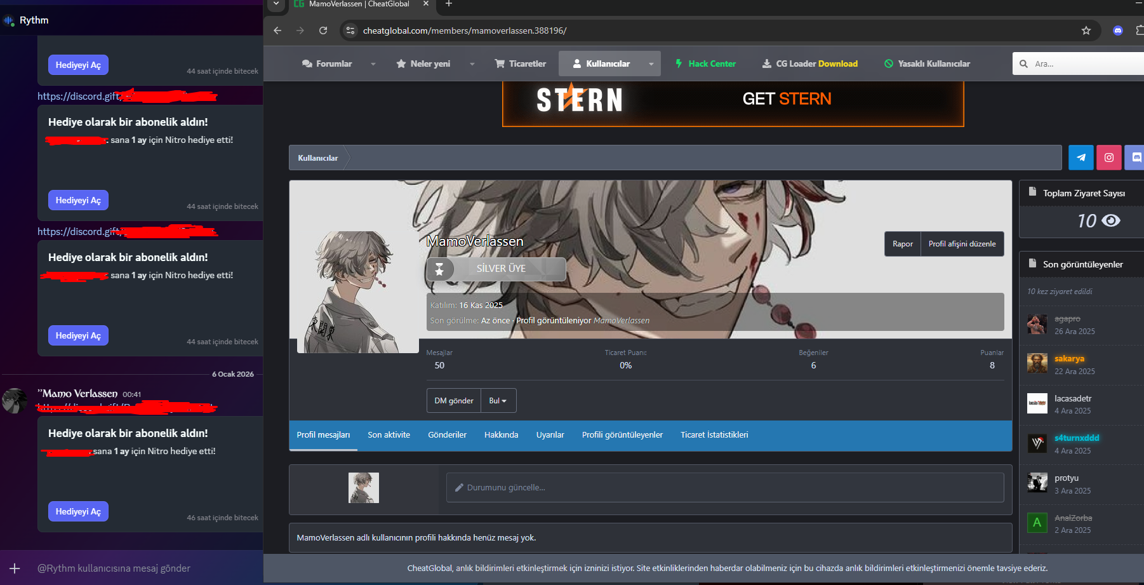The width and height of the screenshot is (1144, 585).
Task: Open Hack Center from navigation
Action: coord(705,64)
